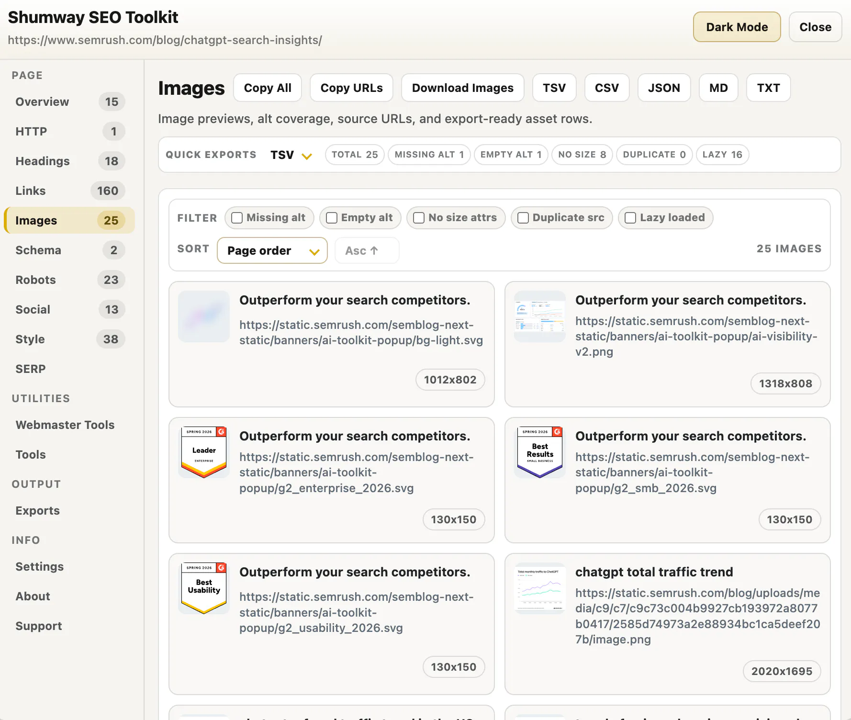Open the Schema section
The height and width of the screenshot is (720, 851).
[x=69, y=250]
